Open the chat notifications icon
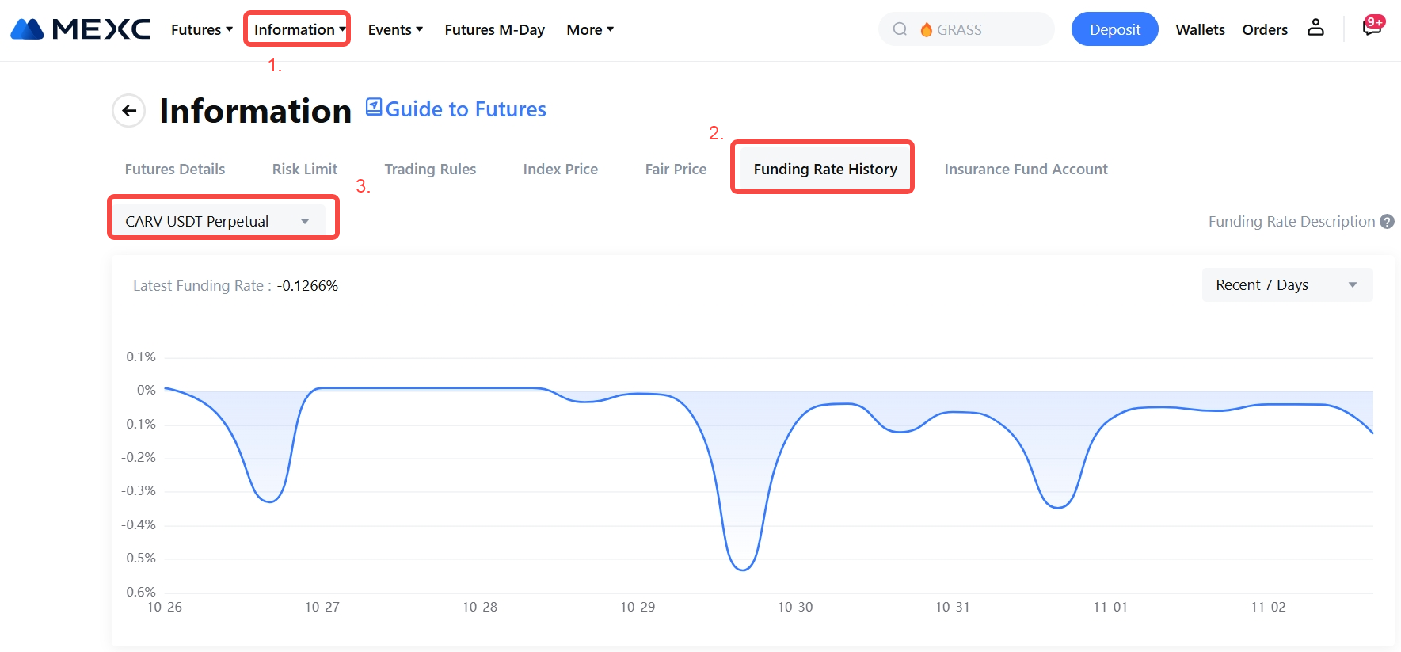 click(1372, 27)
